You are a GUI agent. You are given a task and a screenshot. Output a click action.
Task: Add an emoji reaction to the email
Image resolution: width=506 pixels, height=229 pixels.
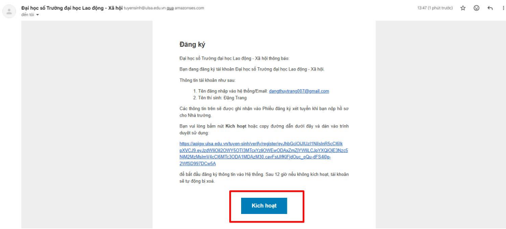pos(476,9)
